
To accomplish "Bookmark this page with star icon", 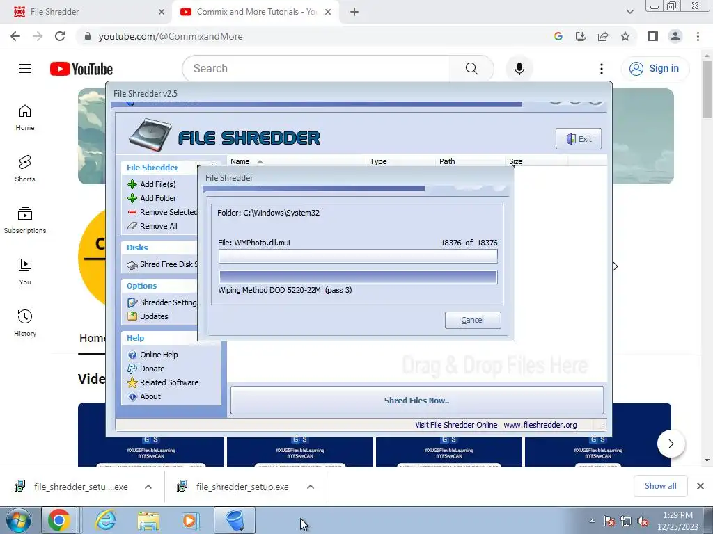I will pos(626,36).
